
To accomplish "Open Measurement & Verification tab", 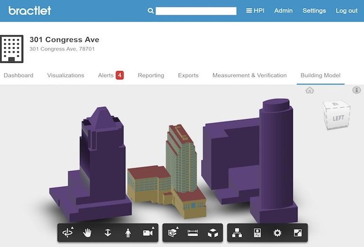I will tap(249, 75).
